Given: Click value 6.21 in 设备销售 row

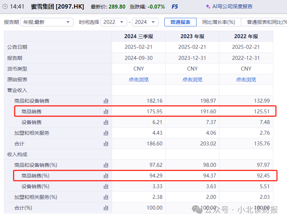Looking at the screenshot, I should 157,122.
